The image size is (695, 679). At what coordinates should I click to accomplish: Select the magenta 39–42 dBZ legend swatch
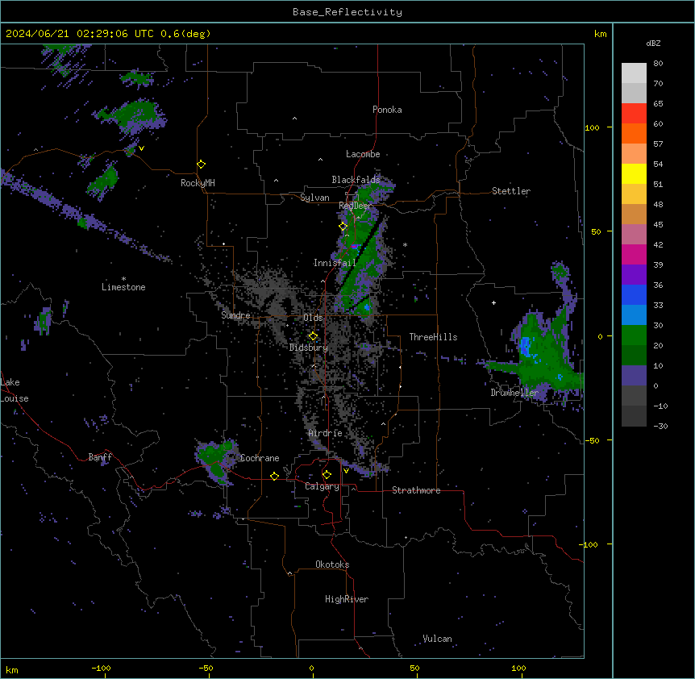(634, 254)
